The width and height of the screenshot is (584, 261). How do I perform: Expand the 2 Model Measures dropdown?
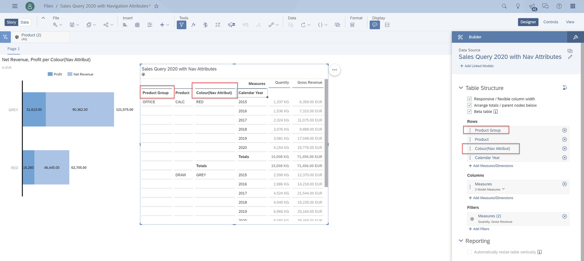[503, 189]
